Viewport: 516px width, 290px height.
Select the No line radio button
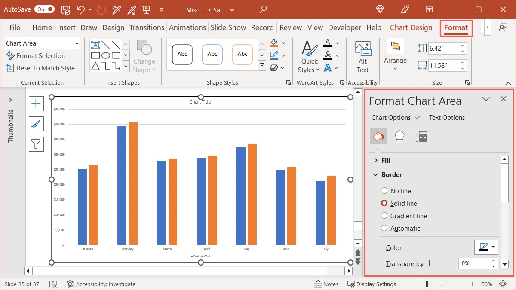[x=384, y=191]
